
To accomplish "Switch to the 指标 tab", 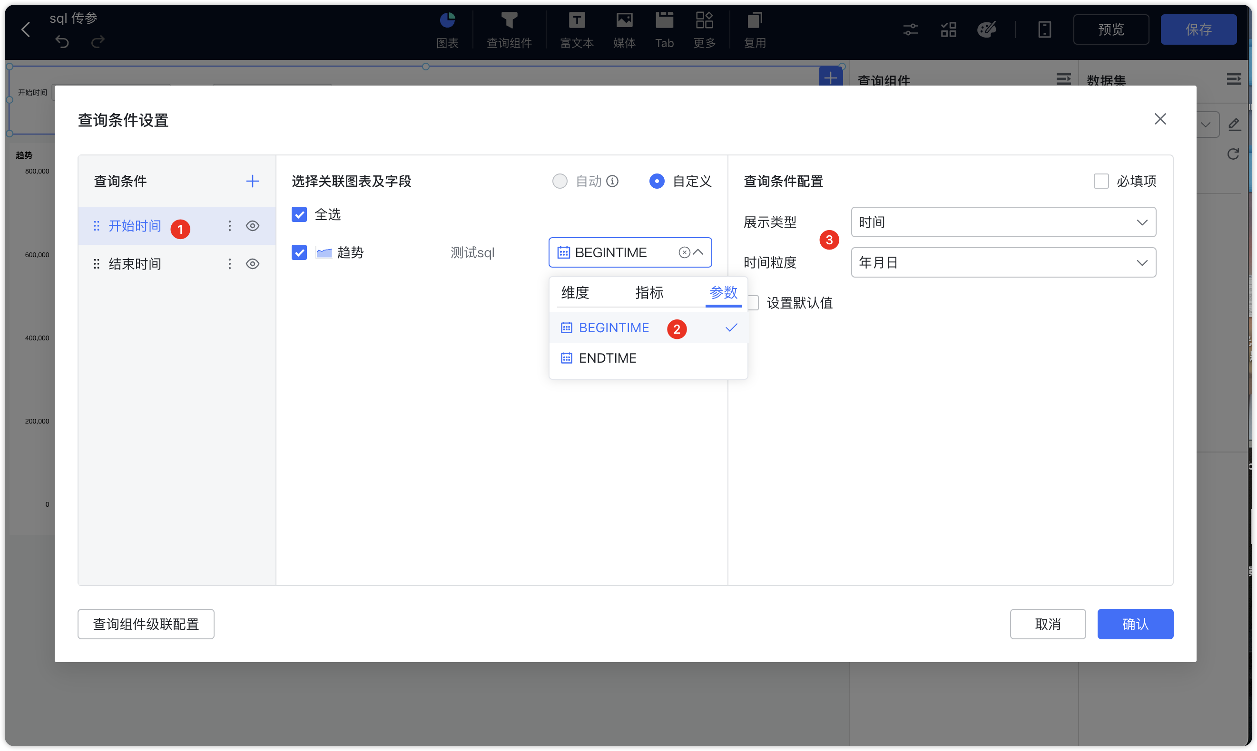I will tap(649, 292).
